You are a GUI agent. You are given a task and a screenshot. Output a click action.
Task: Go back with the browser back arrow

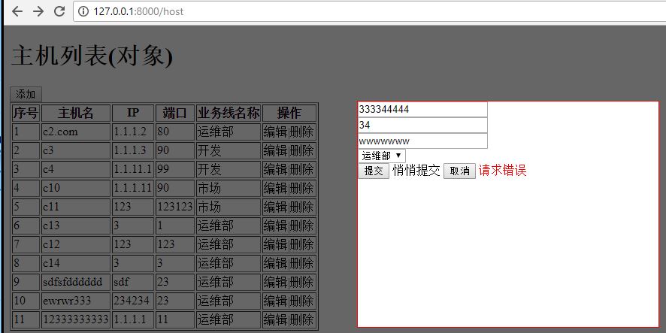[x=17, y=11]
